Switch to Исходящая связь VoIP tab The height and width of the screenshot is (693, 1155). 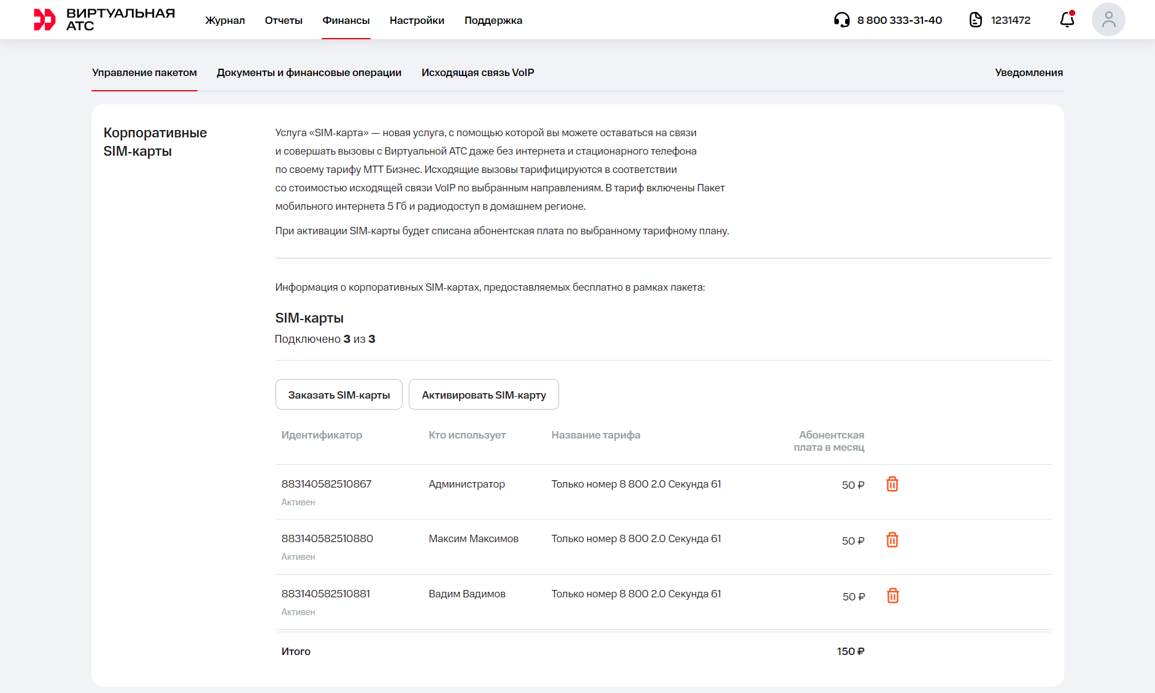(x=477, y=72)
